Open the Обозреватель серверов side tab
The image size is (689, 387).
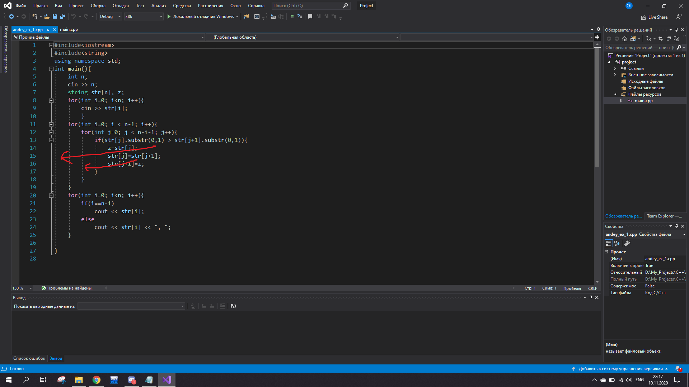pyautogui.click(x=6, y=49)
